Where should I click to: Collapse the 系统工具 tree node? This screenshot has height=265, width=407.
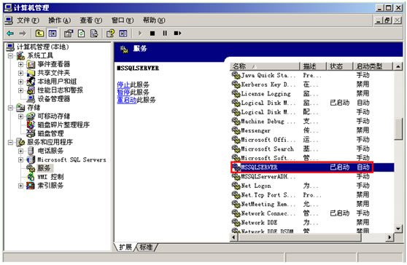10,56
